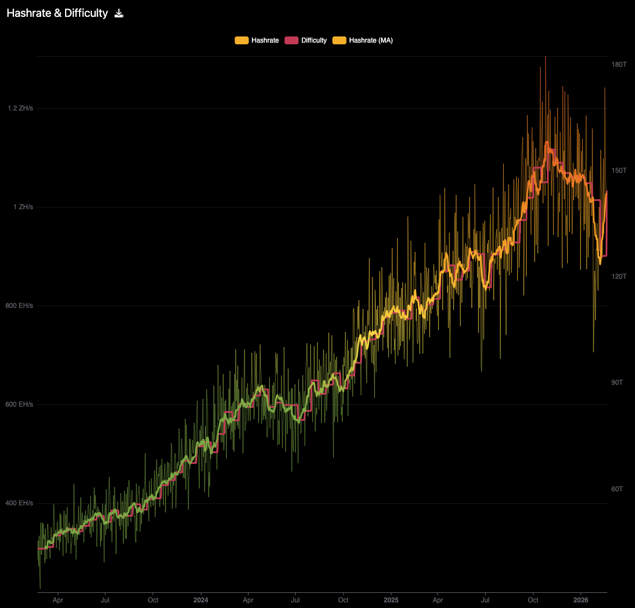The height and width of the screenshot is (608, 635).
Task: Click the first Apr label on the x-axis
Action: tap(58, 600)
